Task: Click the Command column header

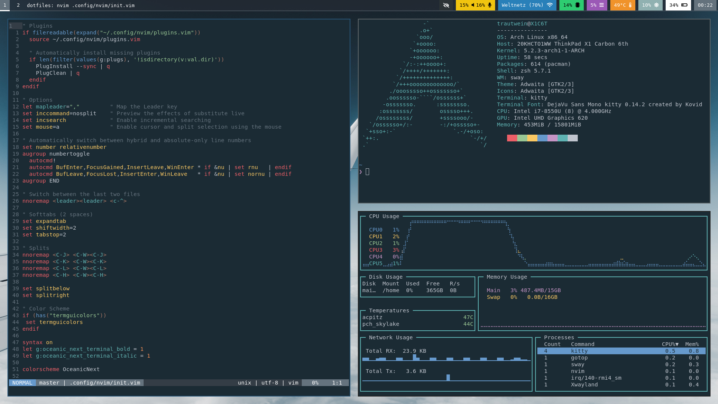Action: [582, 344]
